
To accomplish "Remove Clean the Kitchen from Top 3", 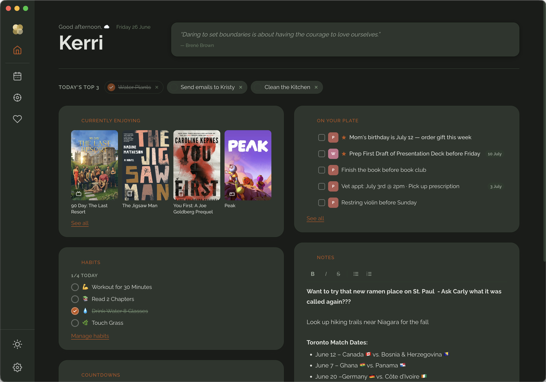I will (316, 87).
